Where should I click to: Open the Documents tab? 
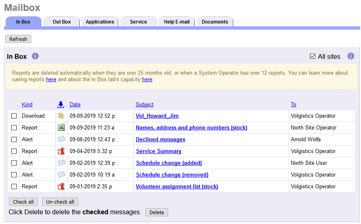click(x=215, y=22)
